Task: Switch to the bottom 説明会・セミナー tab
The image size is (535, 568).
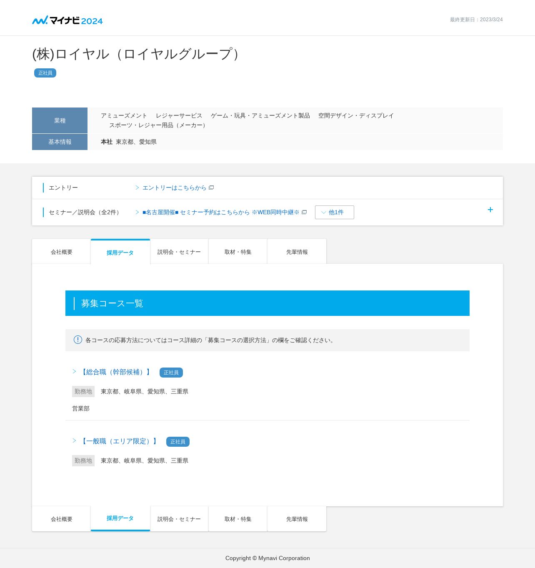Action: tap(179, 519)
